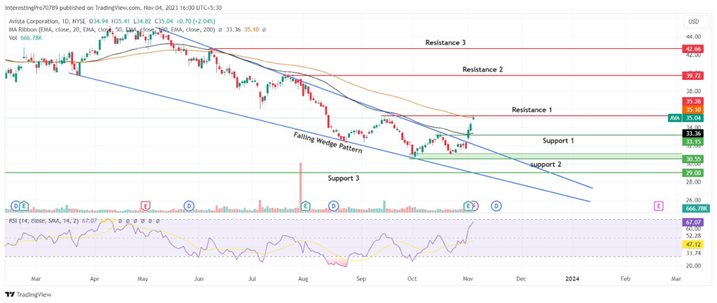The image size is (717, 303).
Task: Click the dividend marker in late May
Action: [x=188, y=206]
